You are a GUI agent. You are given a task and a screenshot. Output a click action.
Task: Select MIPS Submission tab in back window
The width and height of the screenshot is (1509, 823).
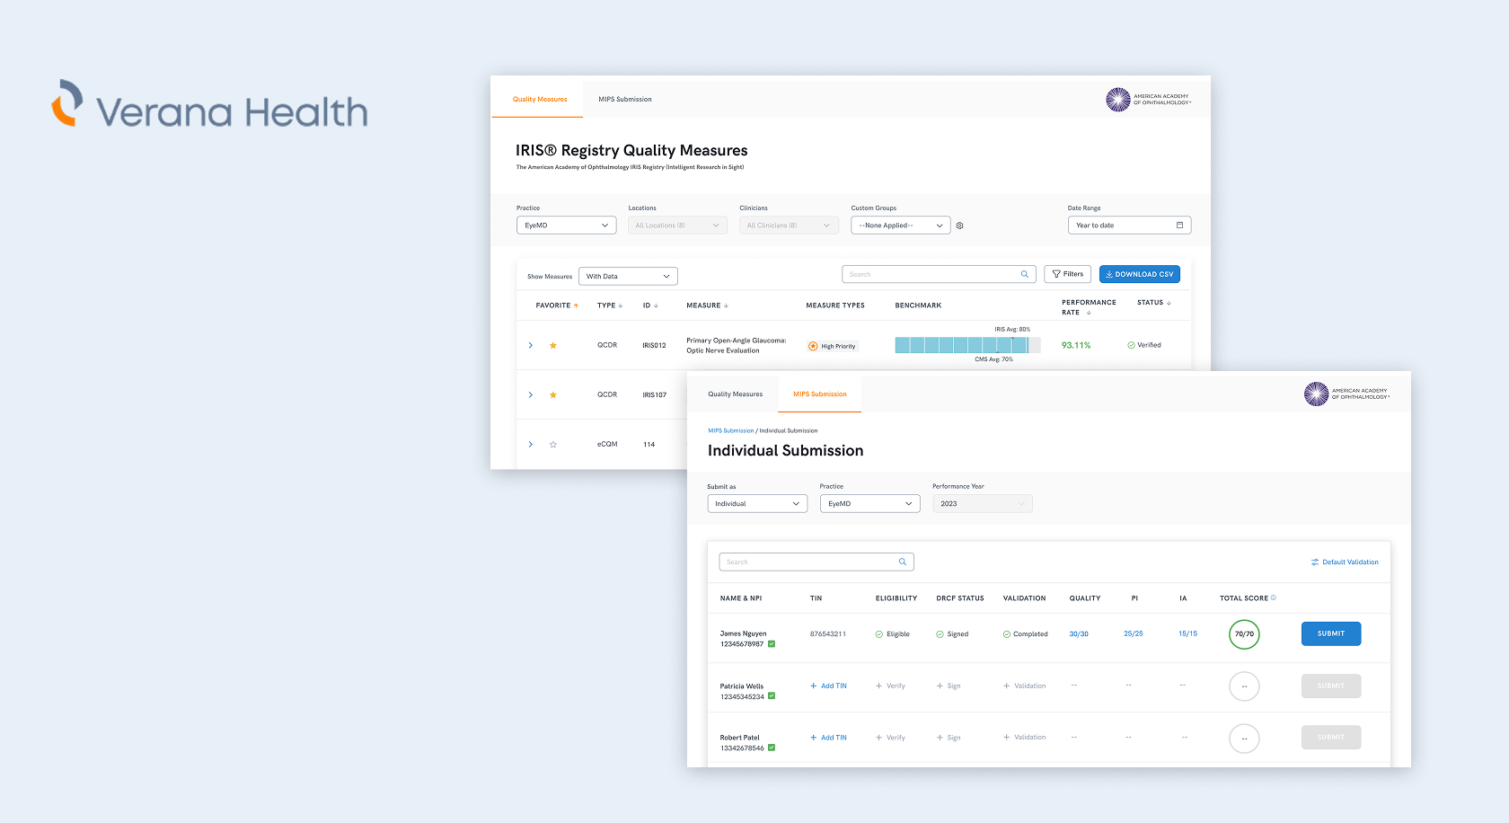625,100
